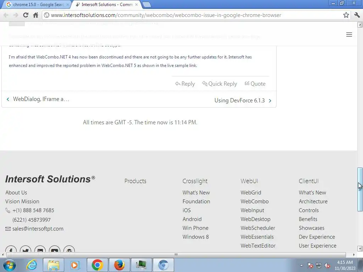Click the left chevron before WebDialog
Screen dimensions: 363x272
pos(8,99)
